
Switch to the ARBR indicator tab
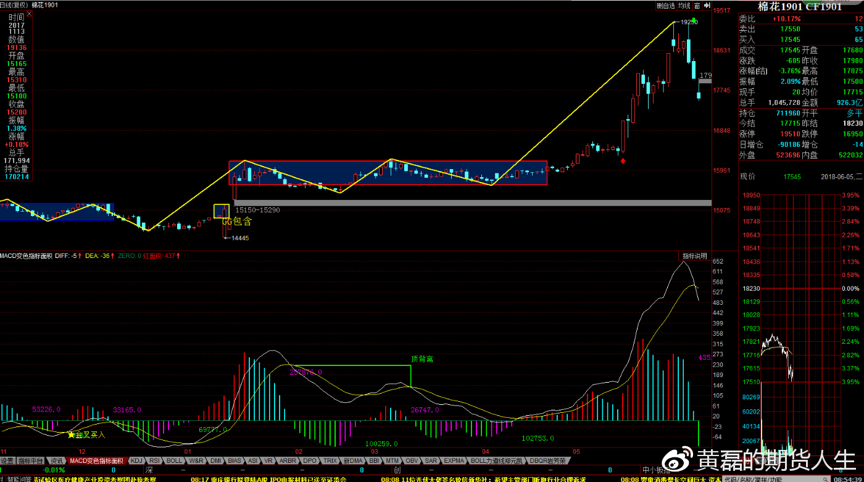[288, 461]
